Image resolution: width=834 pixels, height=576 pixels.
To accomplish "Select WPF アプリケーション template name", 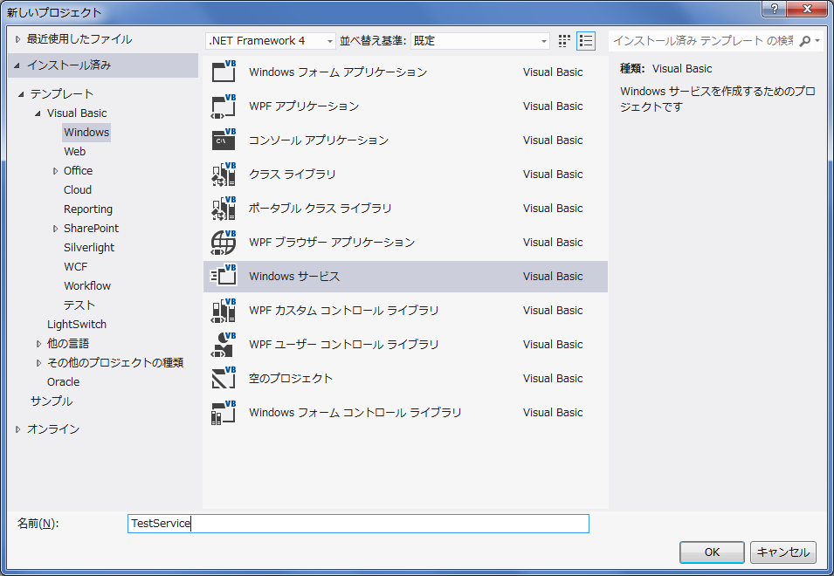I will 304,106.
